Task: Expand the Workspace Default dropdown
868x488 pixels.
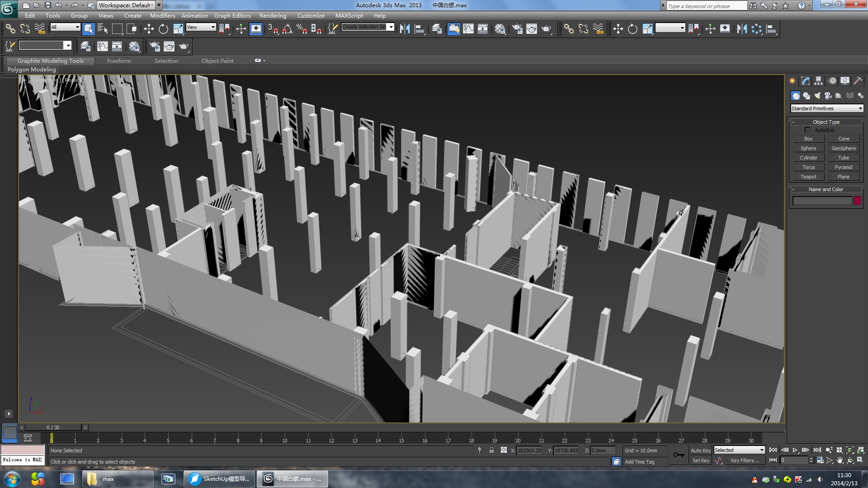Action: (x=152, y=5)
